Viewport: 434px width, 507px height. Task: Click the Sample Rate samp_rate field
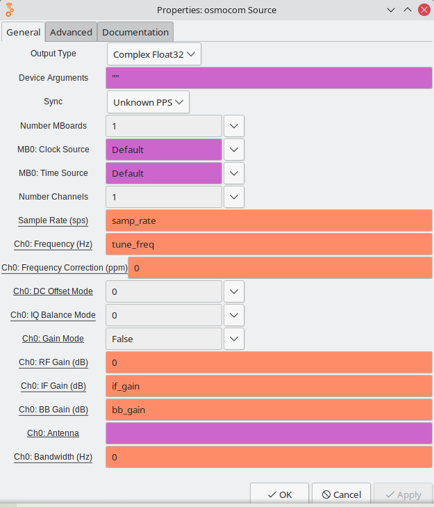[269, 220]
